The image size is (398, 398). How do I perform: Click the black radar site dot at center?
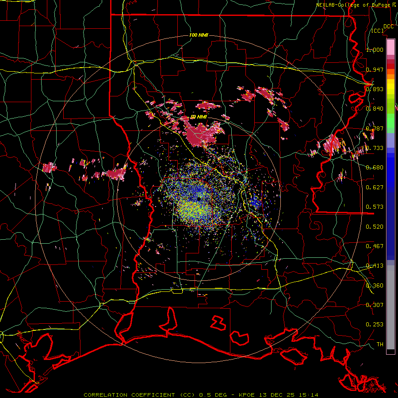tap(199, 199)
